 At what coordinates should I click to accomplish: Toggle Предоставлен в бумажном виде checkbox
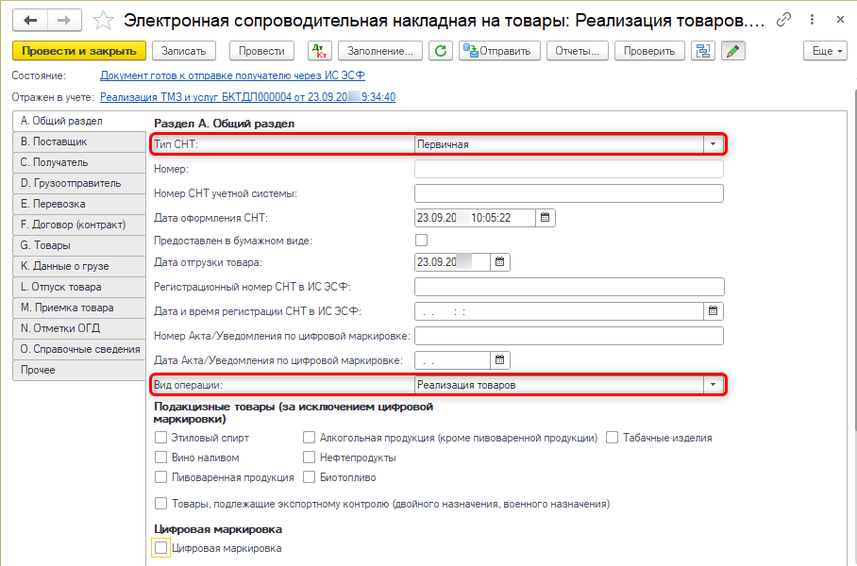tap(422, 241)
